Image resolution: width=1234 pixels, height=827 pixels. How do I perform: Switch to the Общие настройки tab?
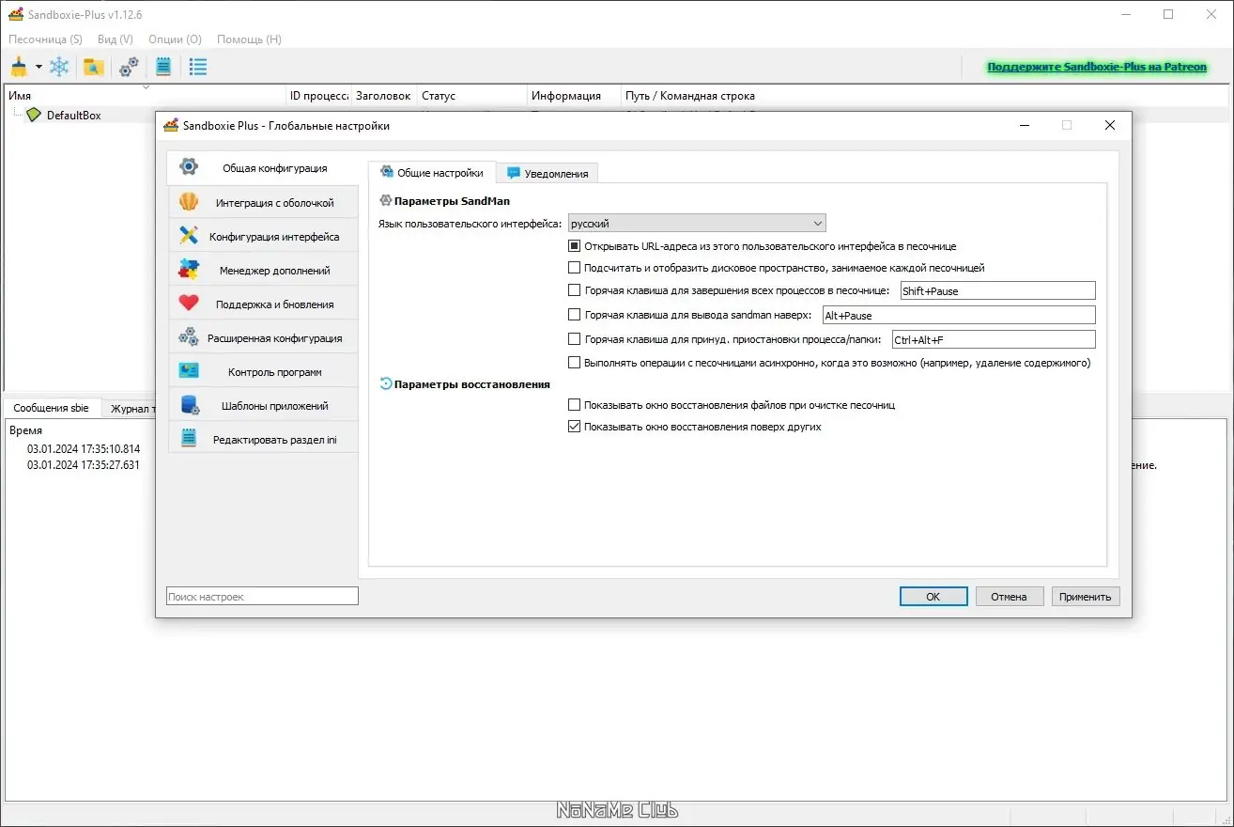[432, 173]
